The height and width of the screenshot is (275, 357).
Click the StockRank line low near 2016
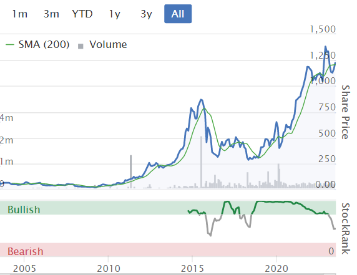(x=210, y=235)
